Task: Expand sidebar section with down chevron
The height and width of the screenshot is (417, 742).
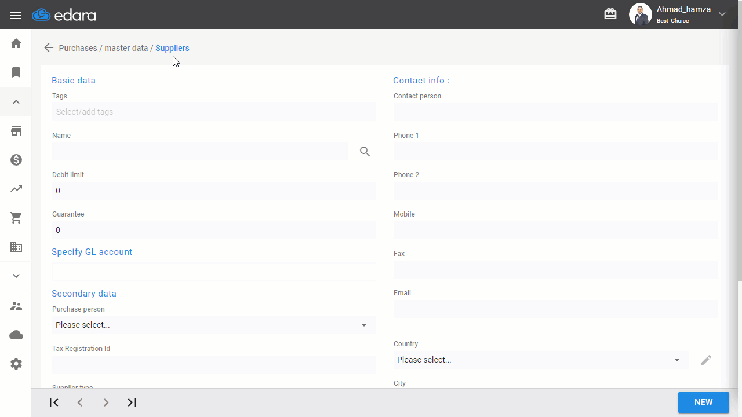Action: (16, 276)
